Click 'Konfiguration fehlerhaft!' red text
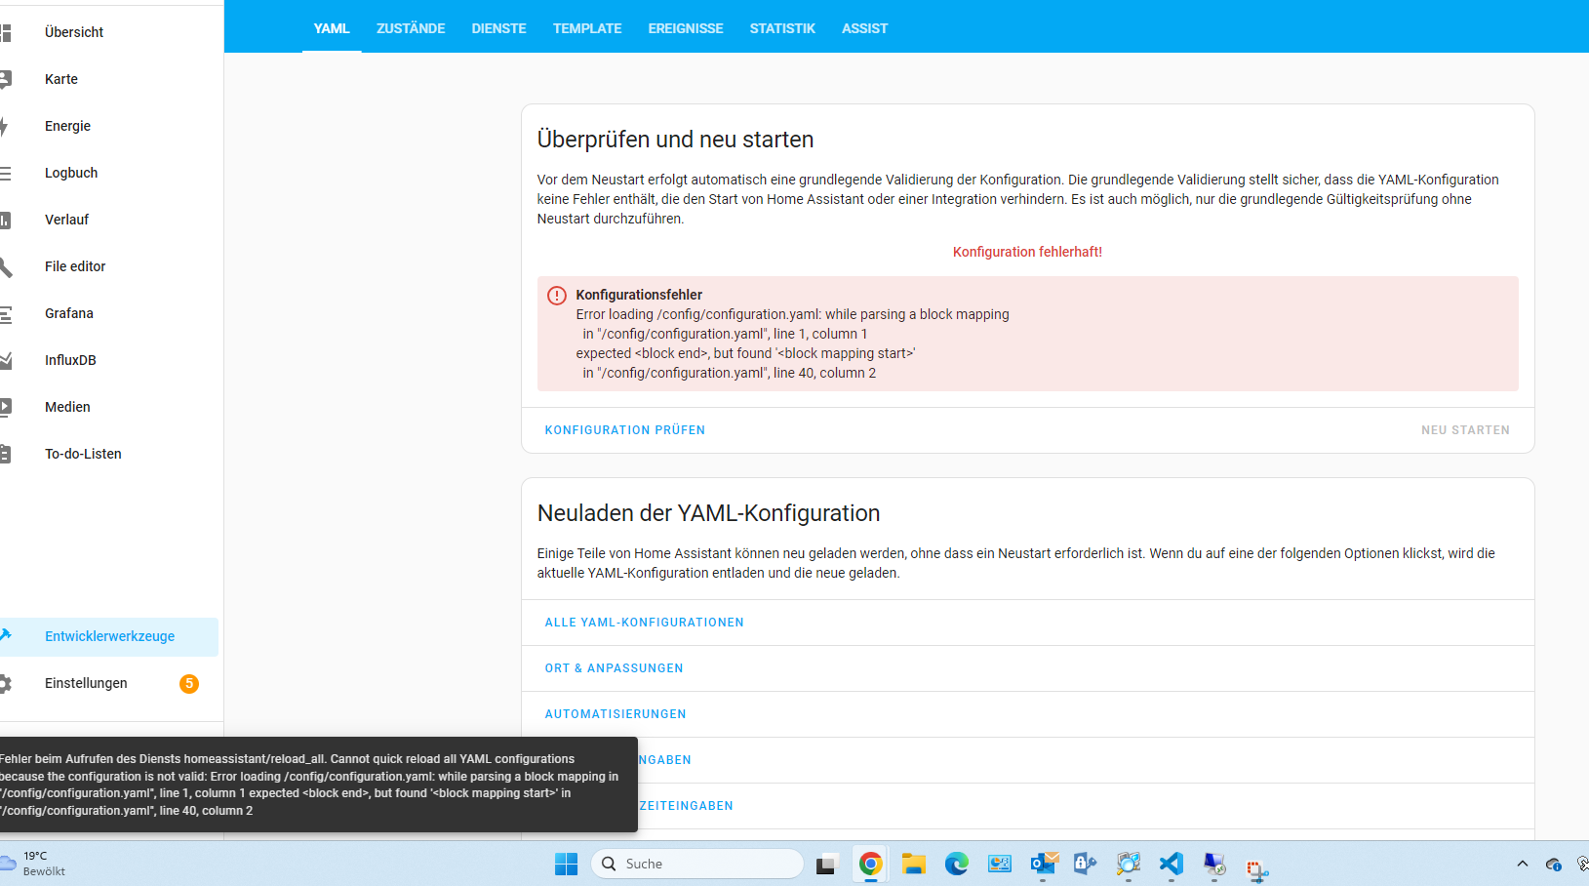Viewport: 1589px width, 886px height. [1027, 252]
